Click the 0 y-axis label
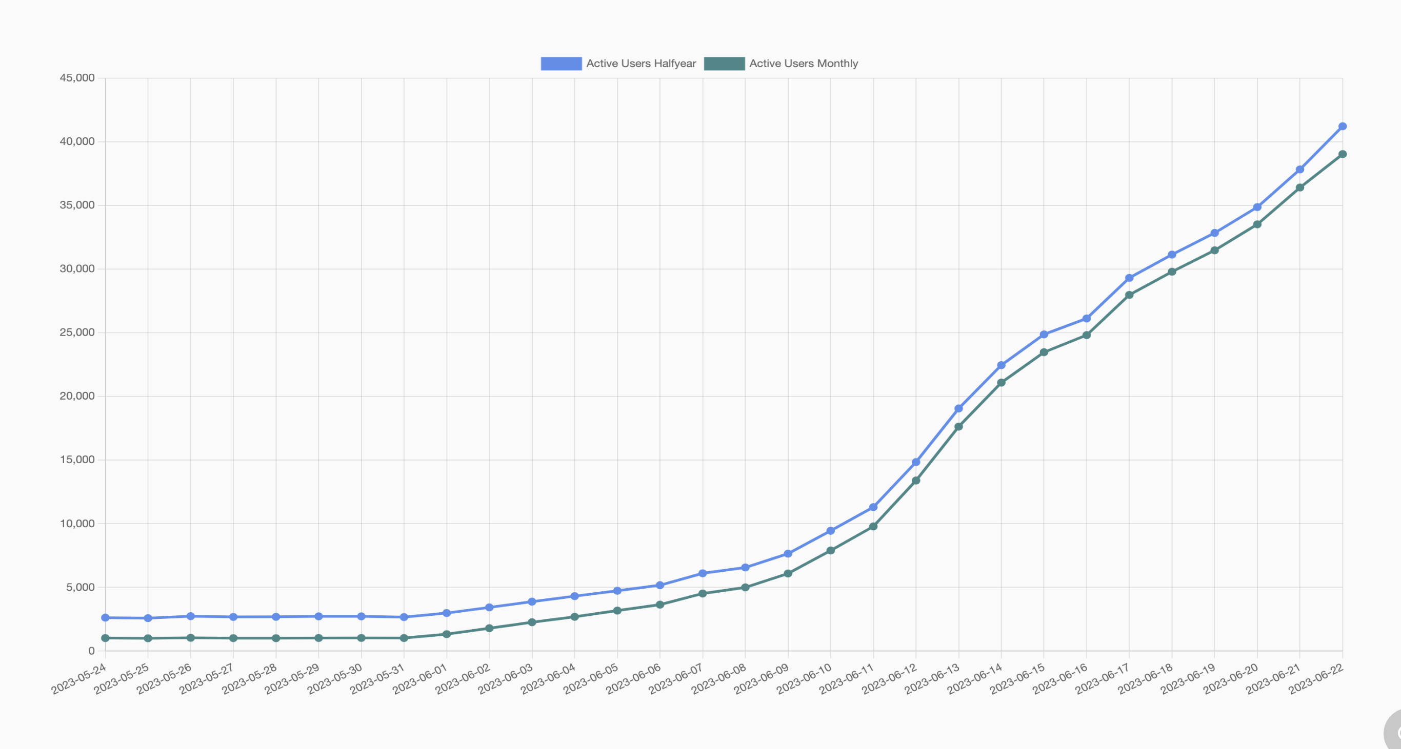 [x=91, y=651]
